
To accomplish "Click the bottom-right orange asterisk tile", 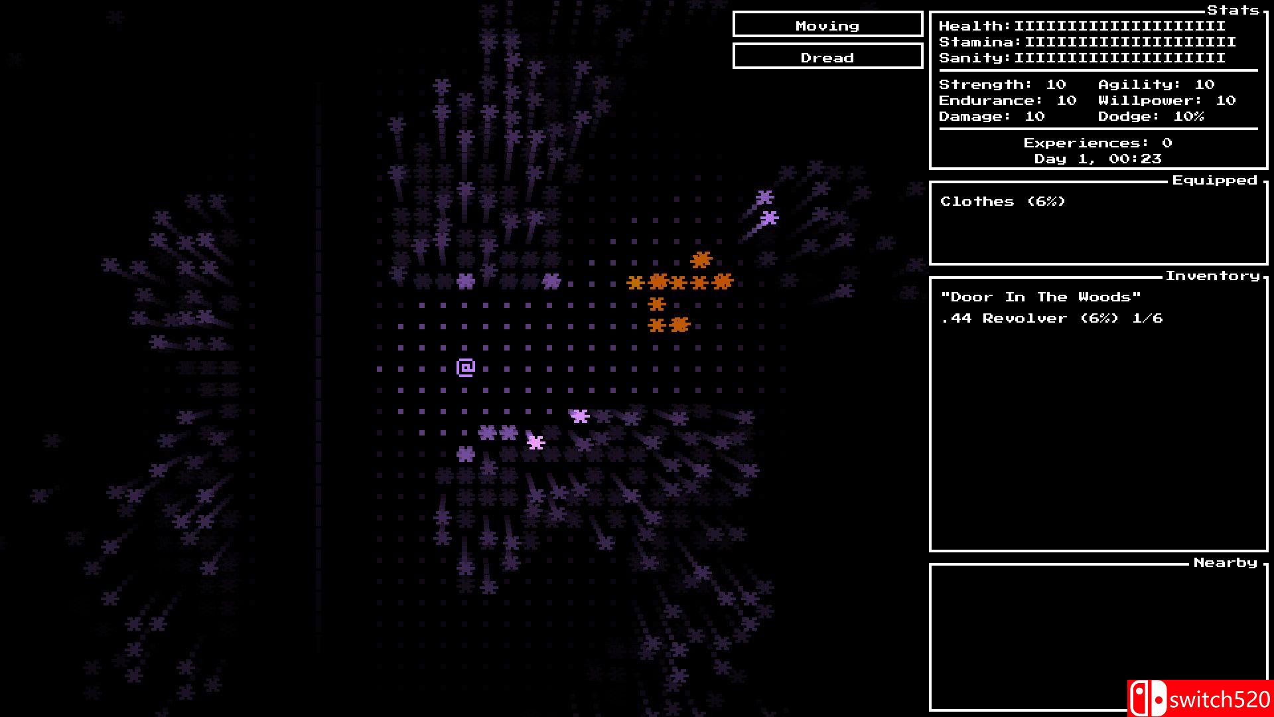I will pyautogui.click(x=679, y=325).
